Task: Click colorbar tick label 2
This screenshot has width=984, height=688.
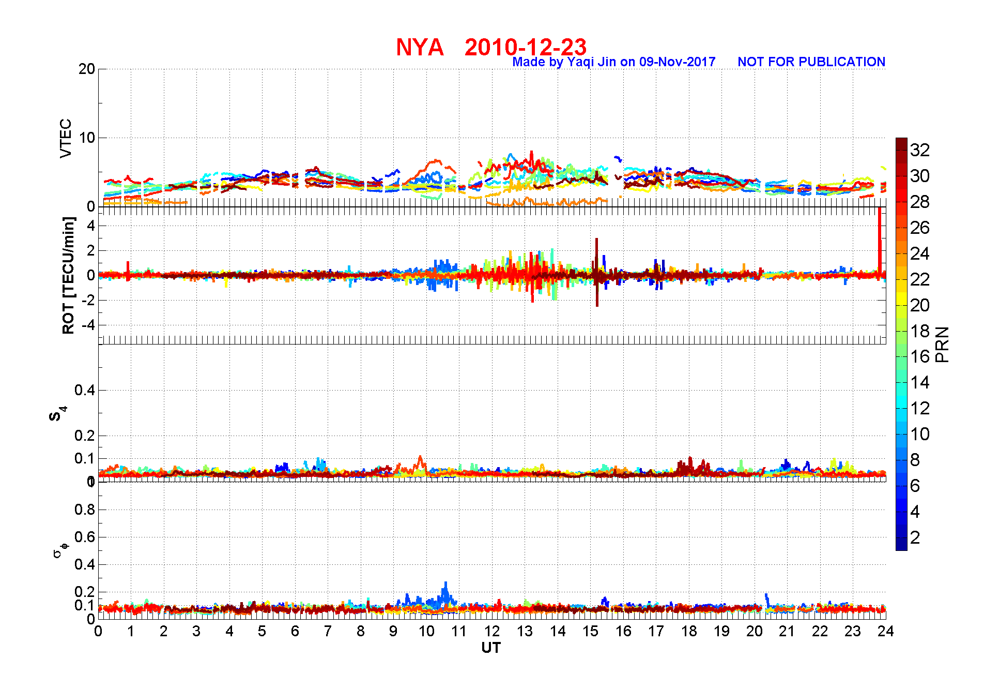Action: (915, 537)
